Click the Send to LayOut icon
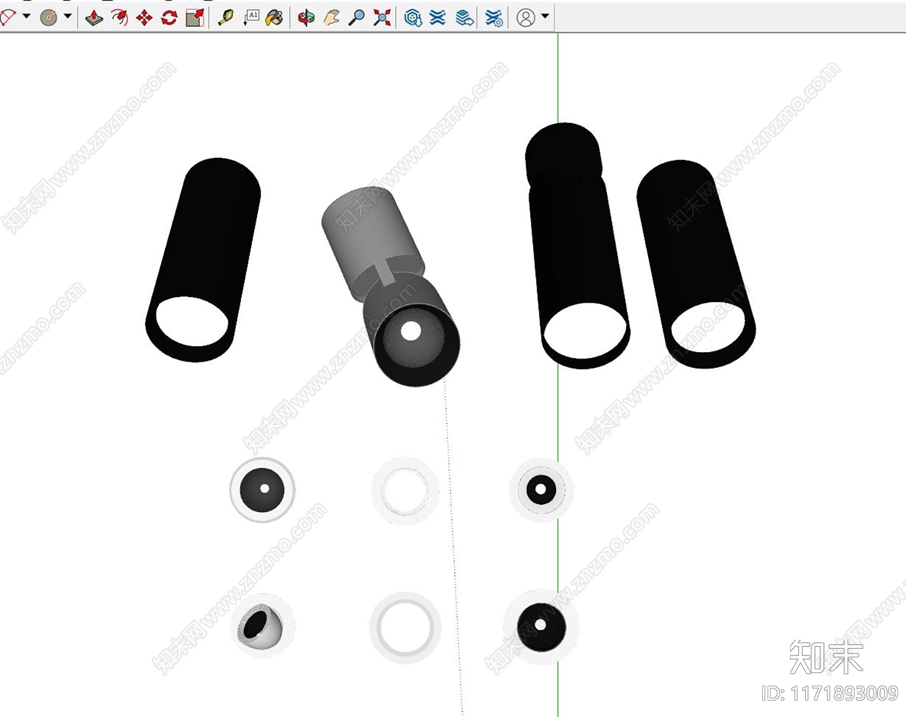906x717 pixels. pyautogui.click(x=464, y=18)
